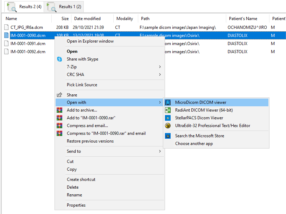
Task: Click the StellarPACS Dicom Viewer icon
Action: tap(168, 118)
